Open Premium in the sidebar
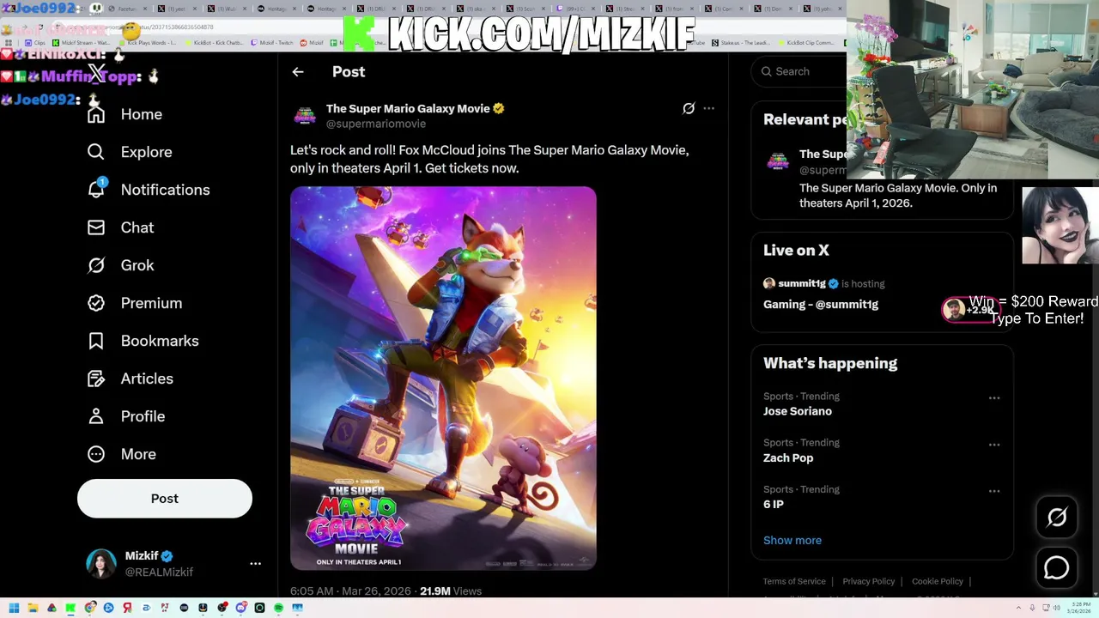The image size is (1099, 618). pyautogui.click(x=135, y=303)
